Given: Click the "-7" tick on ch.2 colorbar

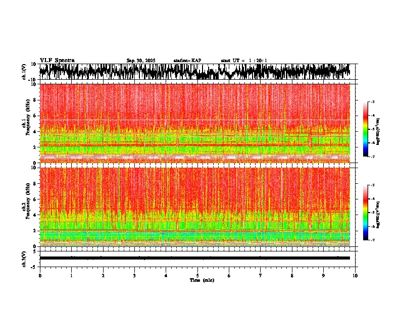Looking at the screenshot, I should (x=372, y=240).
